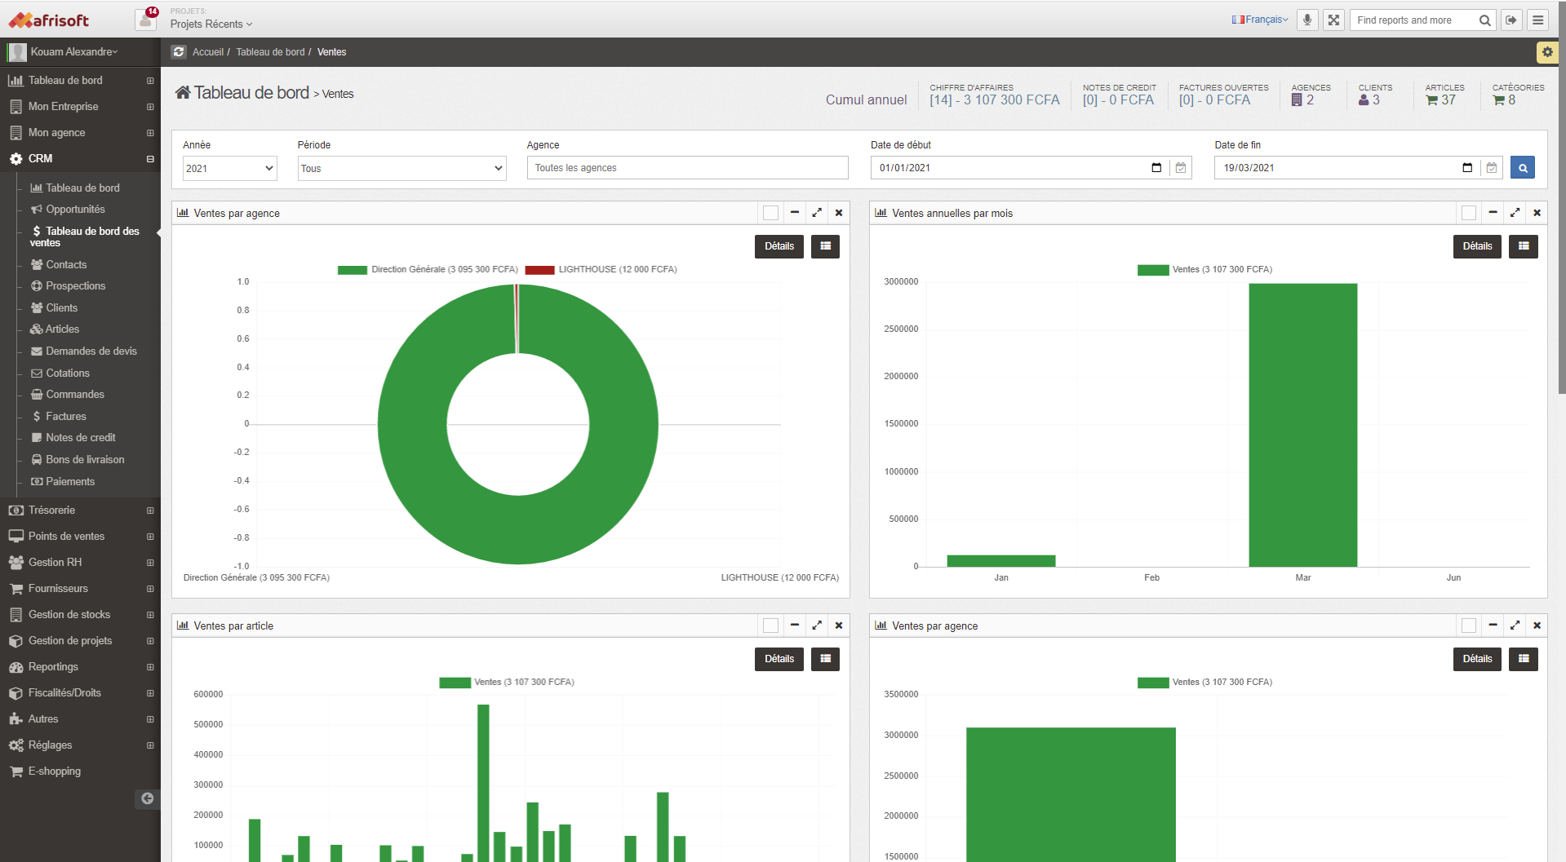Toggle fullscreen mode icon in top bar
Viewport: 1566px width, 862px height.
(x=1333, y=20)
